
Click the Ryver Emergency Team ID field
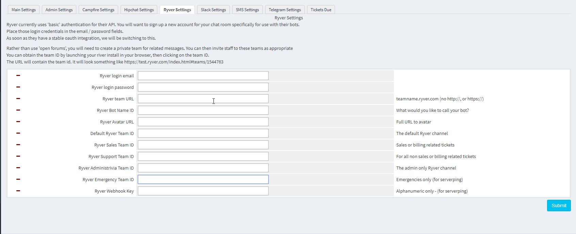point(203,179)
